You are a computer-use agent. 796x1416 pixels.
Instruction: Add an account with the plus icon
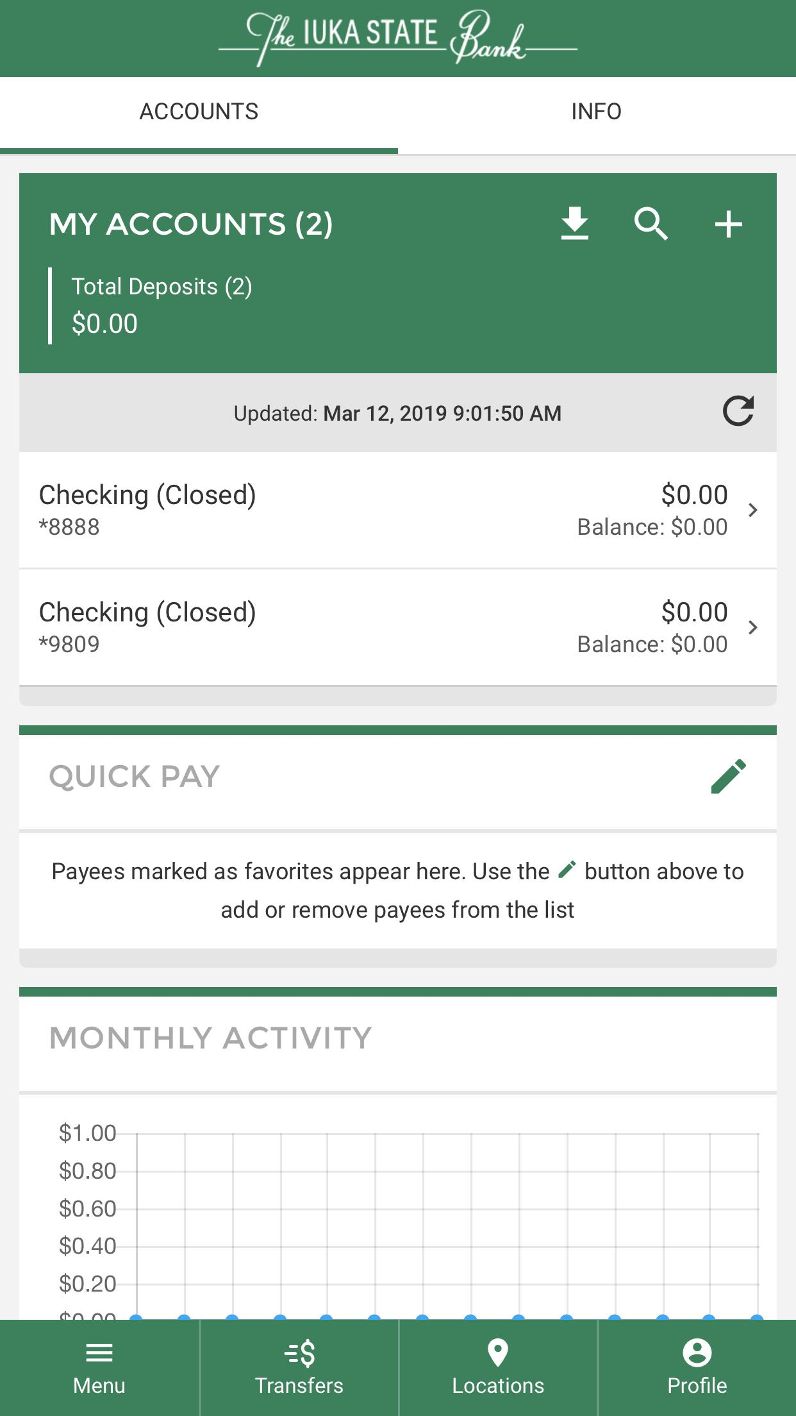tap(729, 224)
